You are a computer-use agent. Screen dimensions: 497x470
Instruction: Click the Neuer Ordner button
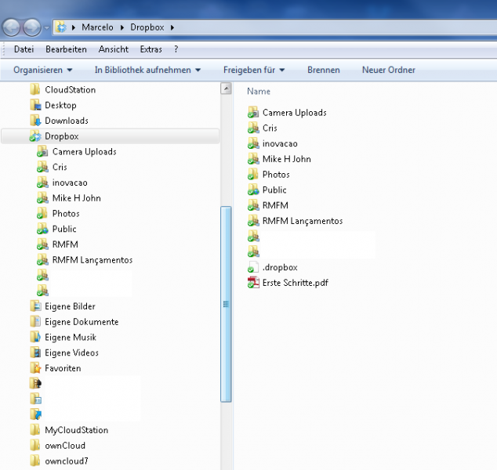(x=388, y=70)
